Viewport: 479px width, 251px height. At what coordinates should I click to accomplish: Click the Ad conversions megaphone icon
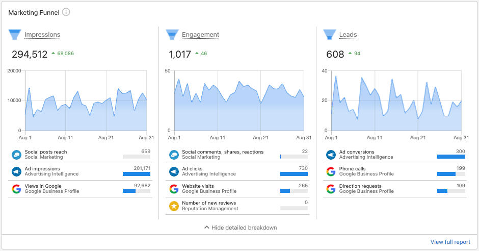click(x=331, y=155)
